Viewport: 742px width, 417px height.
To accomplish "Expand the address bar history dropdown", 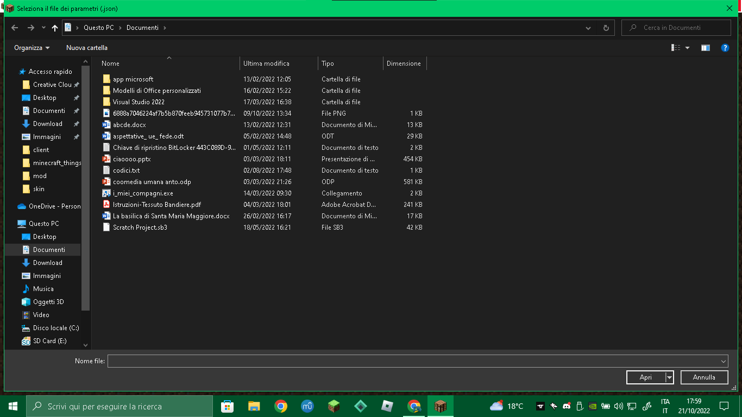I will [588, 28].
